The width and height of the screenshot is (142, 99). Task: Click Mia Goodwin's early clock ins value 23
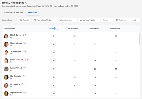74,77
